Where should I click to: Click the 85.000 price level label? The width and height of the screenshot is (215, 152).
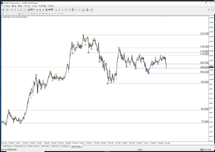point(205,109)
